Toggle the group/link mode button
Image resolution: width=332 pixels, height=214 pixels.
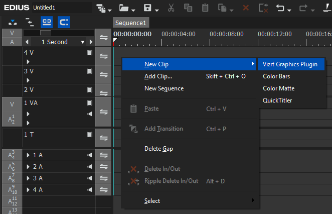click(47, 22)
